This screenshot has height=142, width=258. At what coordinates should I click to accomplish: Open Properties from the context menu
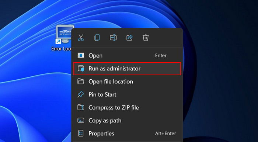[x=127, y=134]
